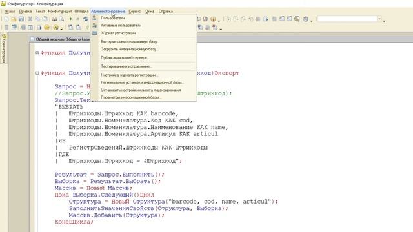This screenshot has width=413, height=232.
Task: Open the Сервис menu
Action: pyautogui.click(x=135, y=12)
